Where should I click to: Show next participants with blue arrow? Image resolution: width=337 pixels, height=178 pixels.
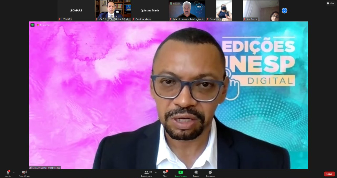pos(284,11)
